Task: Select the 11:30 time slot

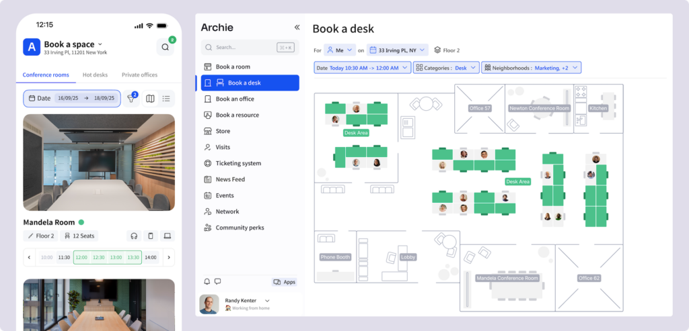Action: [x=64, y=257]
